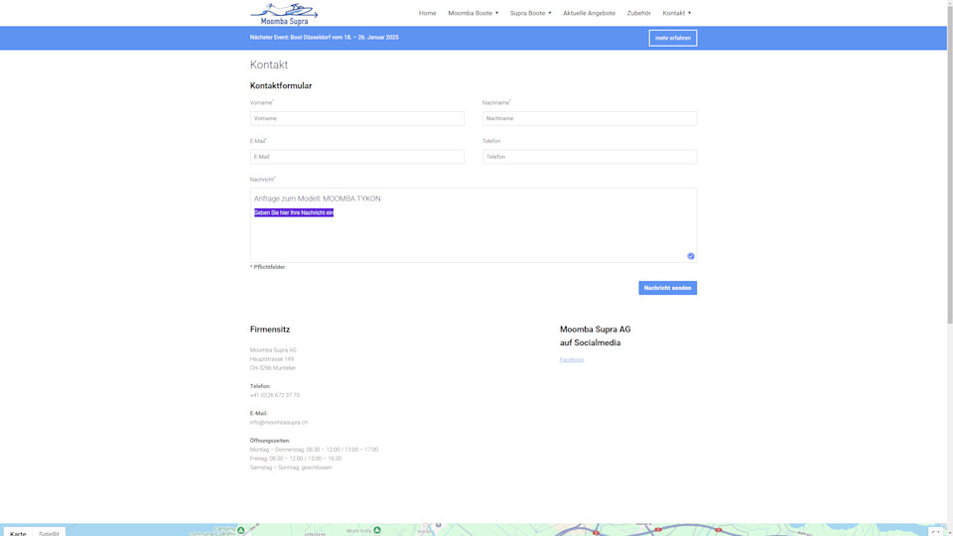Click the Firmensitz heading
Image resolution: width=953 pixels, height=536 pixels.
click(270, 330)
